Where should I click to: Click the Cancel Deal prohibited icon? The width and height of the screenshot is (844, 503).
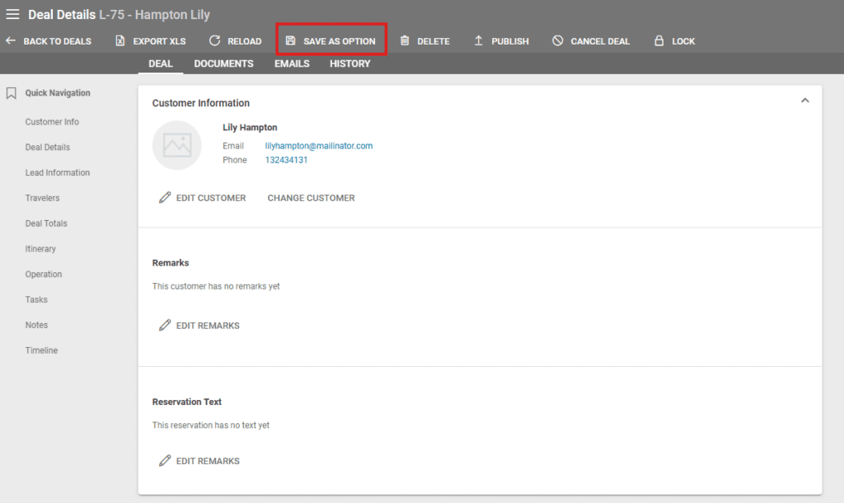click(x=558, y=40)
